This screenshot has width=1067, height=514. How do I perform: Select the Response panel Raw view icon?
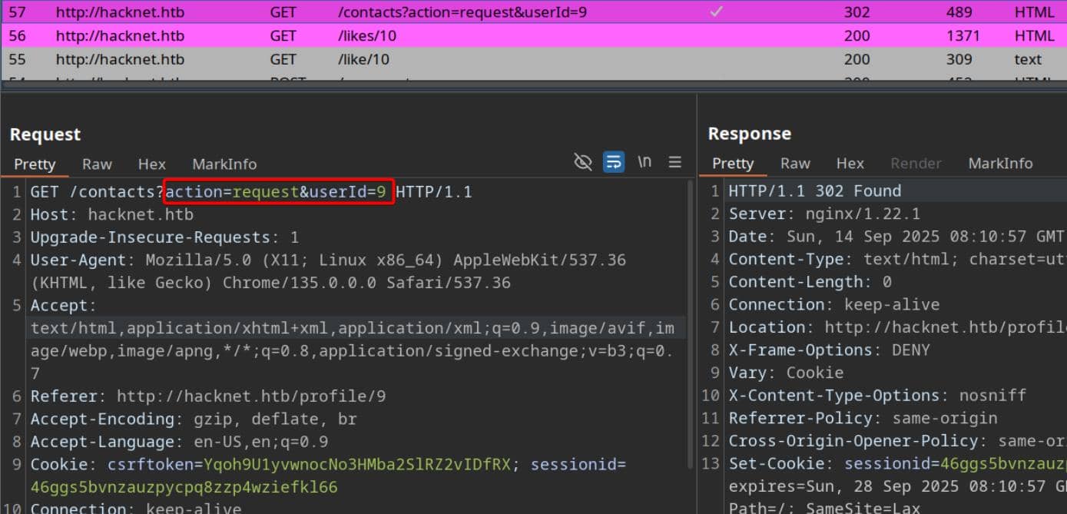795,163
